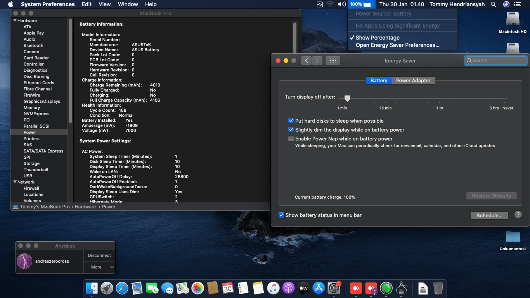Open Finder from the Dock
This screenshot has height=298, width=530.
click(92, 288)
